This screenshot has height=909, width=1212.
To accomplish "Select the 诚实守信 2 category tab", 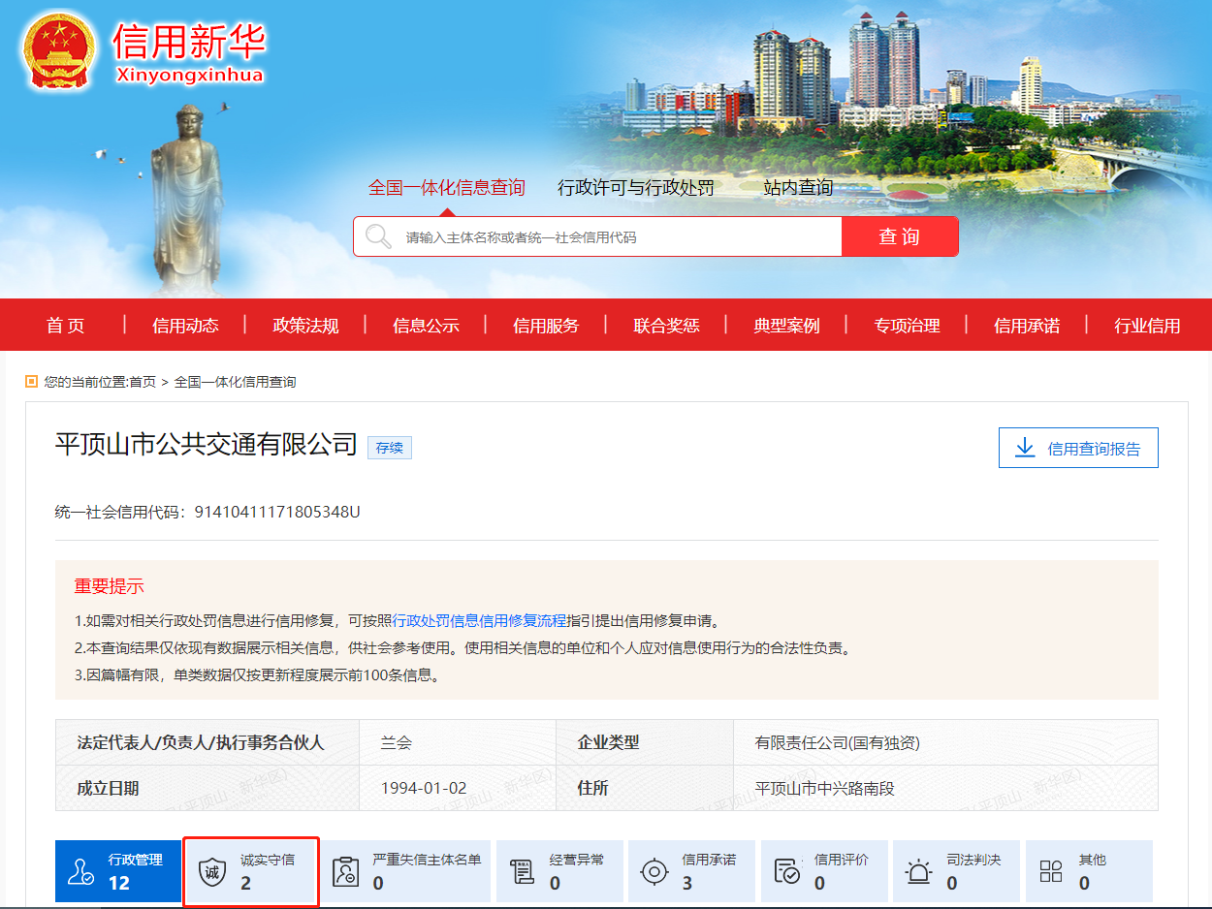I will [251, 871].
